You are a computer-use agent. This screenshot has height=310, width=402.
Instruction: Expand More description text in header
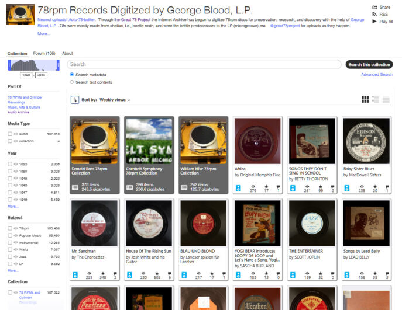[43, 33]
